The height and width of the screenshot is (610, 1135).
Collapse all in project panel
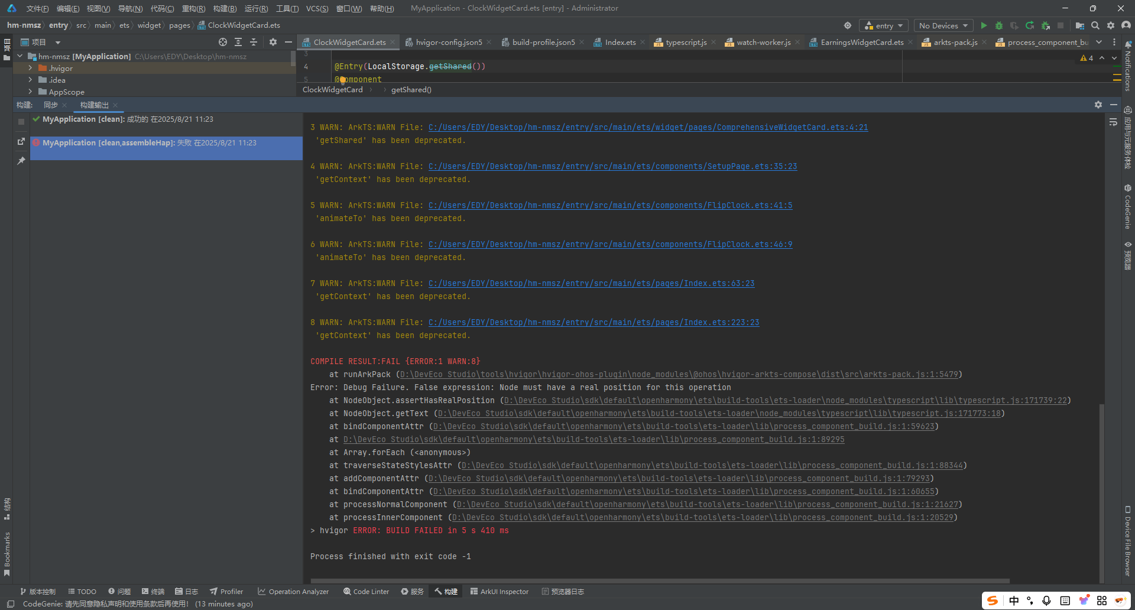tap(254, 42)
